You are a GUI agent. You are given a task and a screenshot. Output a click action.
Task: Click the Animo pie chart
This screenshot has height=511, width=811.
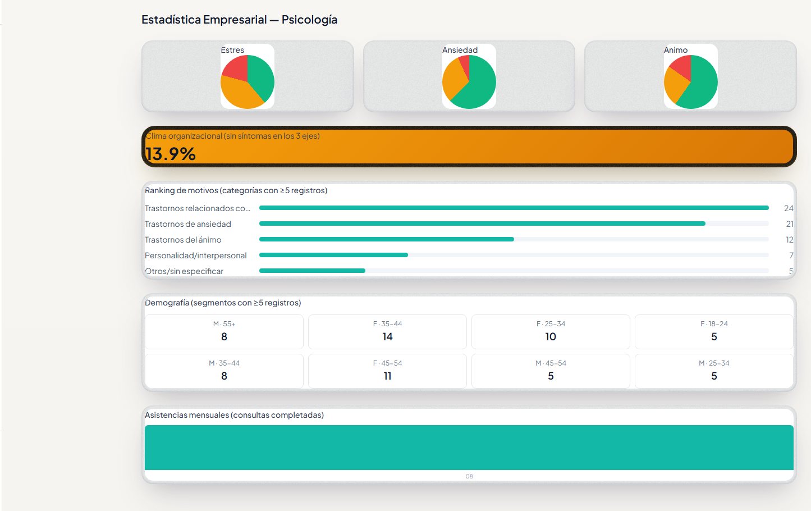pyautogui.click(x=691, y=82)
